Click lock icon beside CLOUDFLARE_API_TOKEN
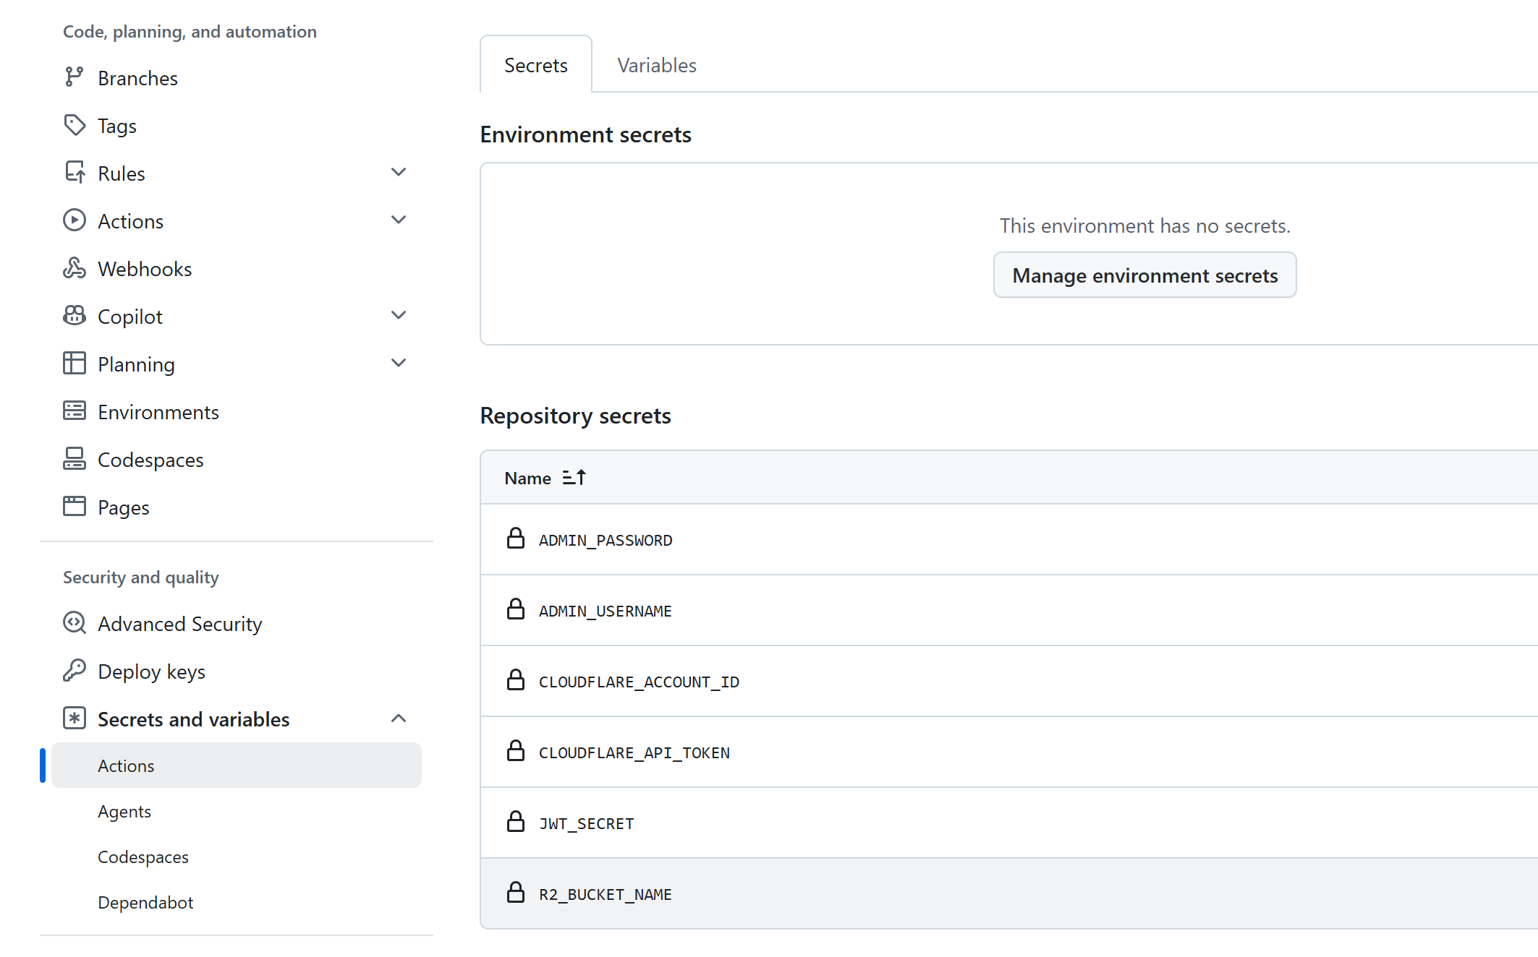This screenshot has width=1538, height=957. (515, 751)
